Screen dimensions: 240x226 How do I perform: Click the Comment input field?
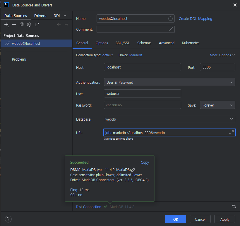click(136, 29)
